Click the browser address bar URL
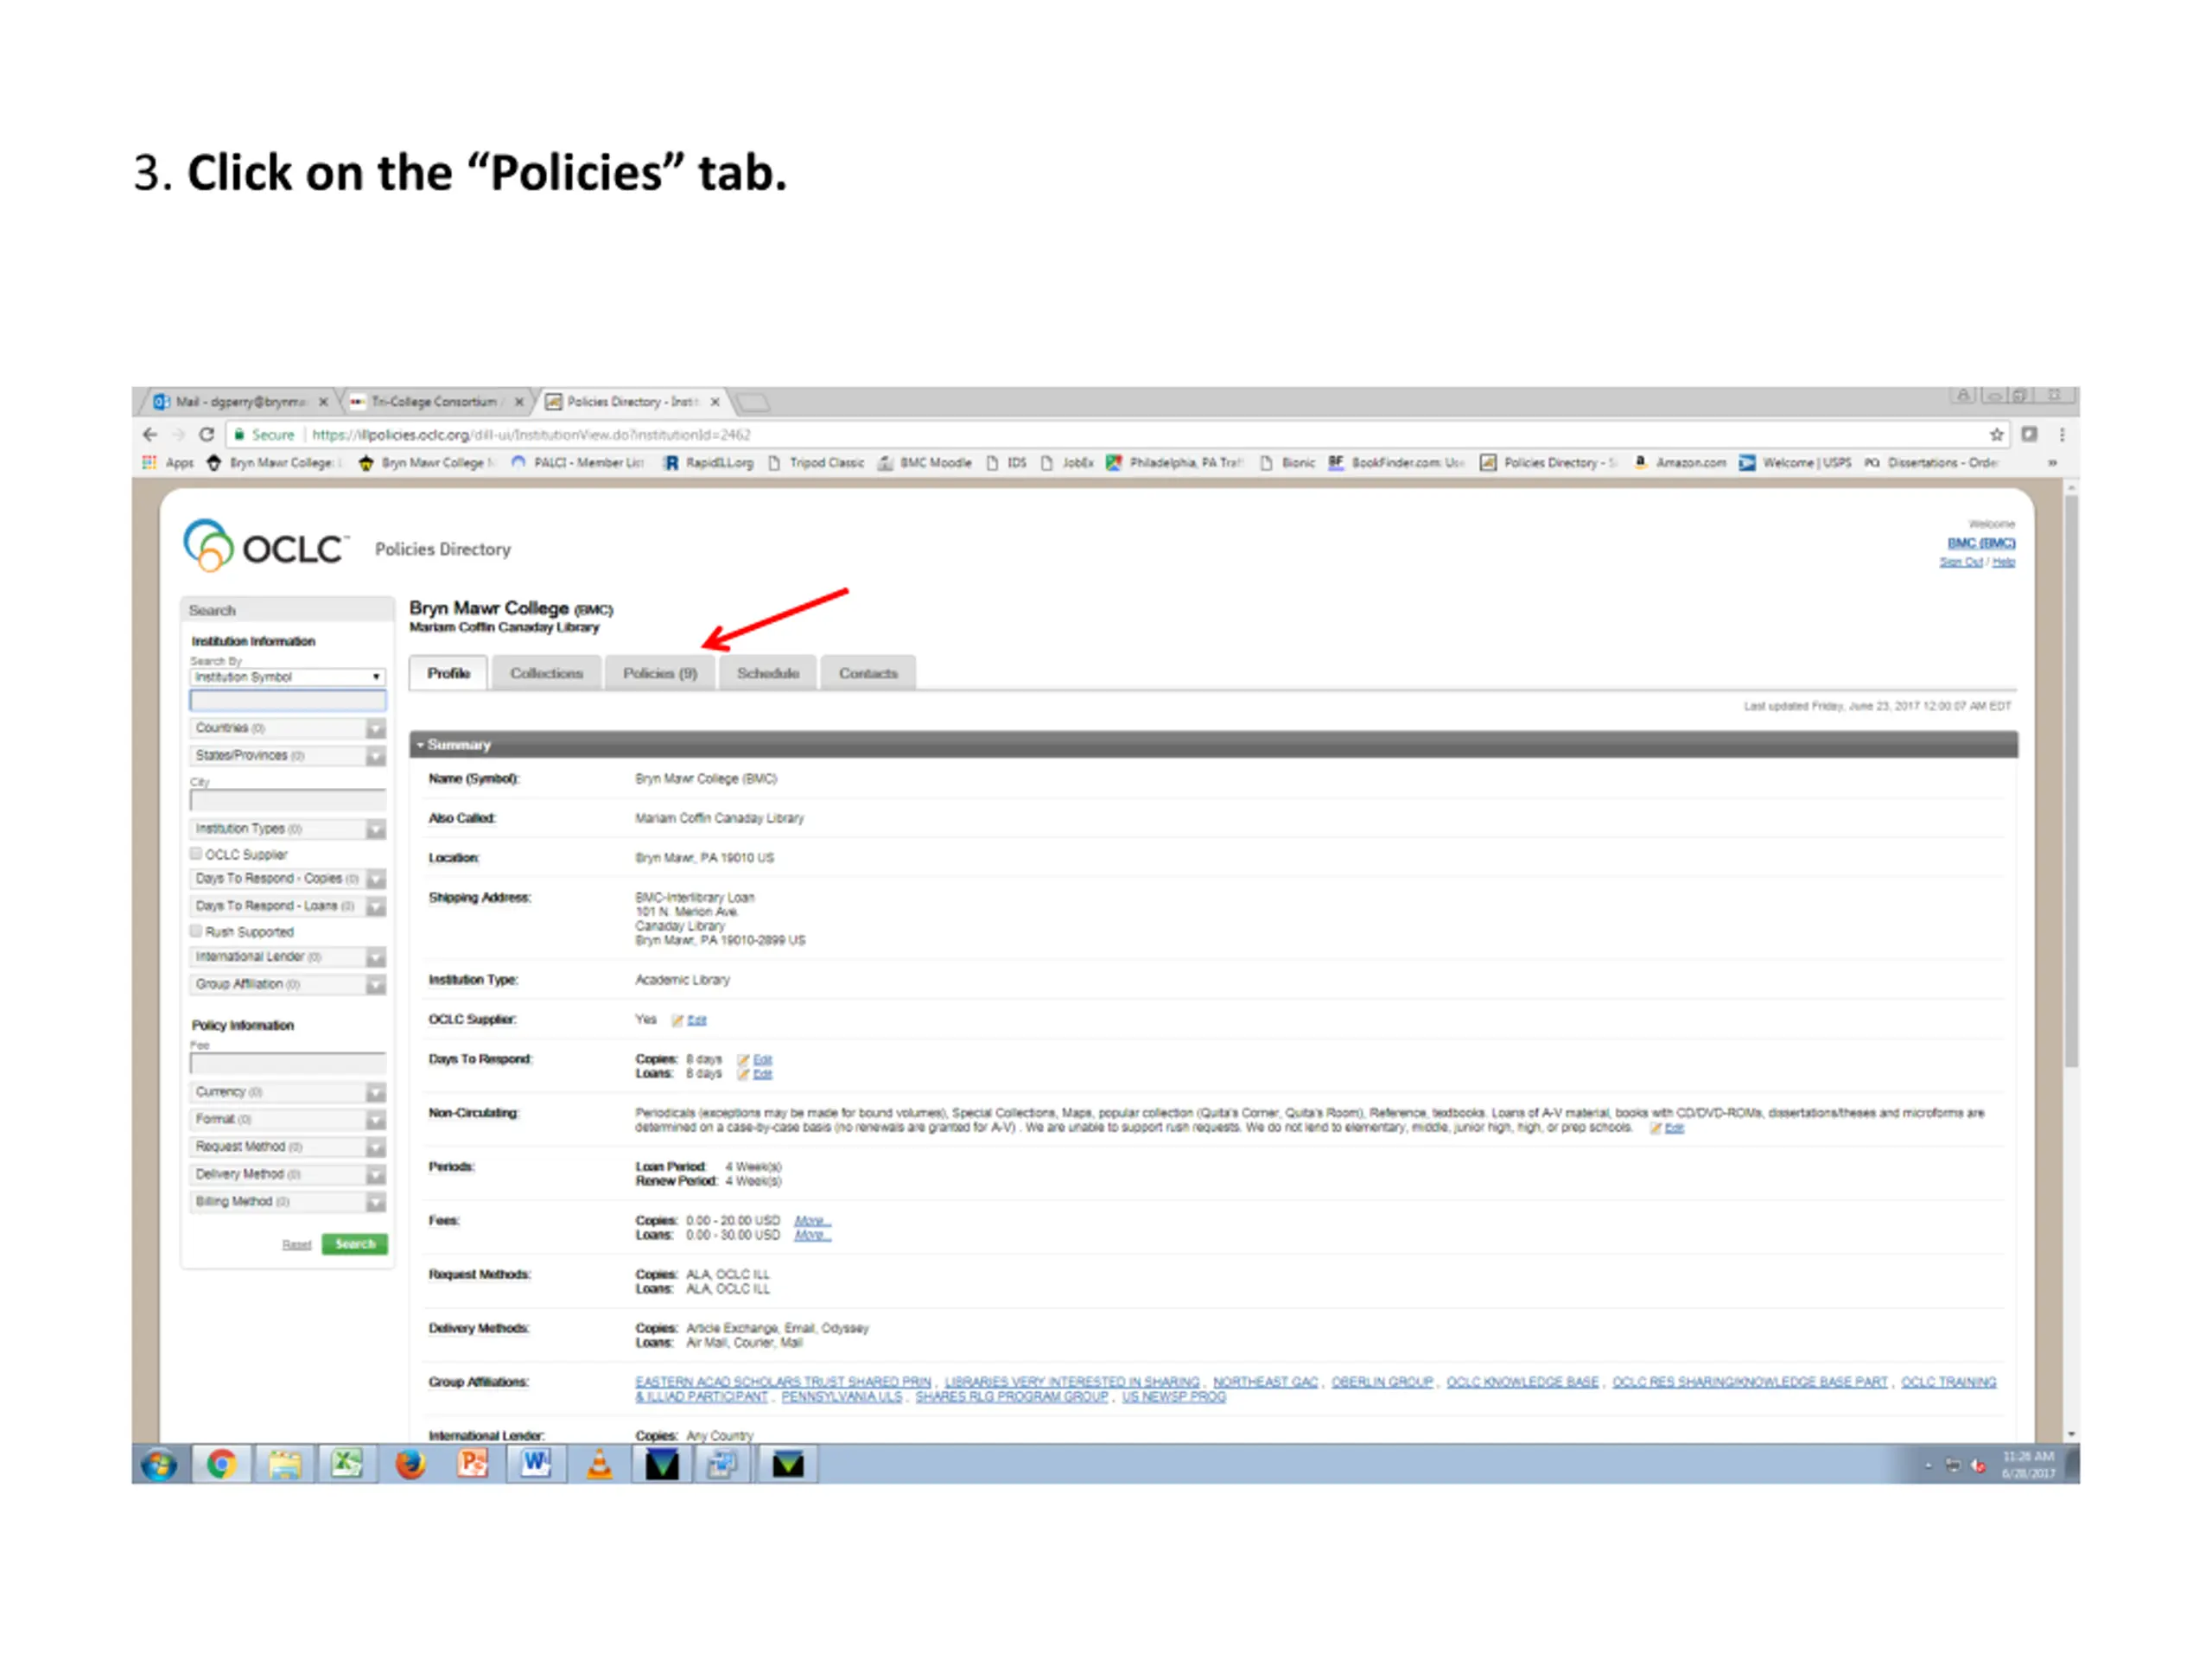 pos(531,435)
